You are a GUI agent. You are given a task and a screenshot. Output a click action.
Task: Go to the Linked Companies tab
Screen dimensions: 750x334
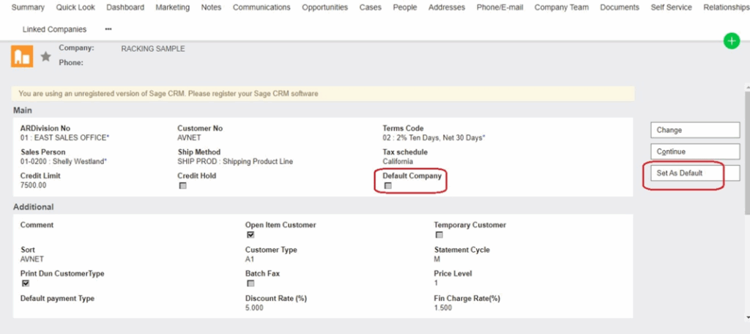(54, 29)
